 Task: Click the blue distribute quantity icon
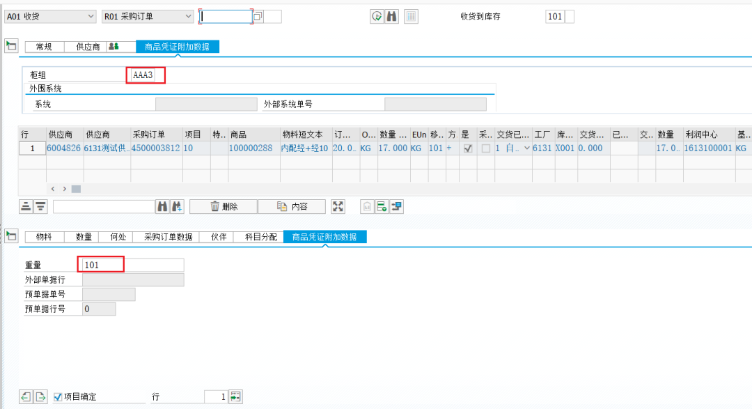pos(396,206)
